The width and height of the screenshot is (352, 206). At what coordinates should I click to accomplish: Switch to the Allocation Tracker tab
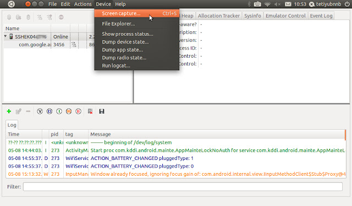coord(219,16)
